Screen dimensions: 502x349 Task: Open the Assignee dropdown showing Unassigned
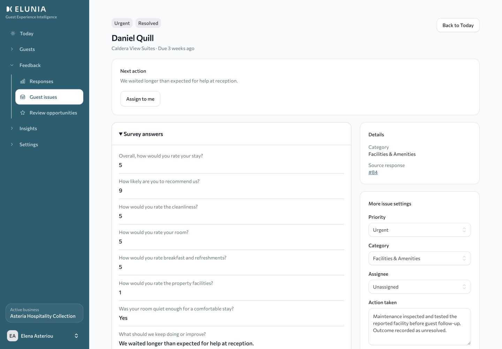point(419,287)
